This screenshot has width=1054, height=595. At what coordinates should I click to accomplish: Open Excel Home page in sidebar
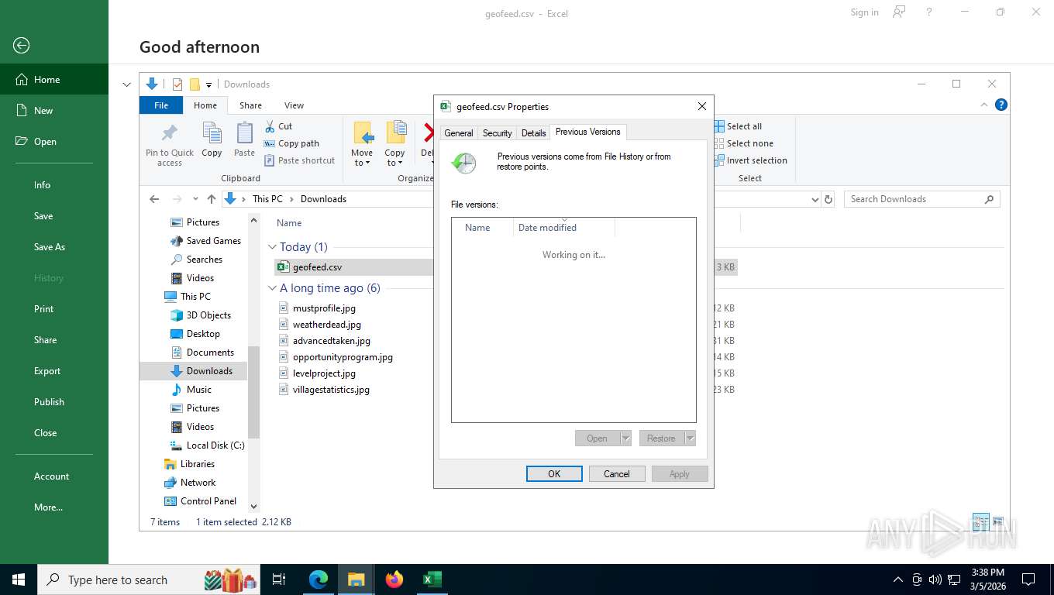click(54, 79)
